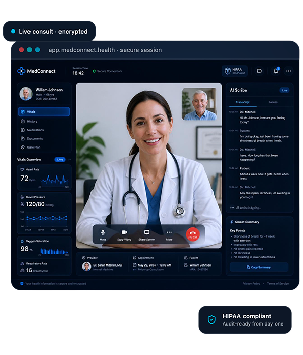Image resolution: width=303 pixels, height=355 pixels.
Task: Click the Smart Summary sparkle icon
Action: (x=232, y=222)
